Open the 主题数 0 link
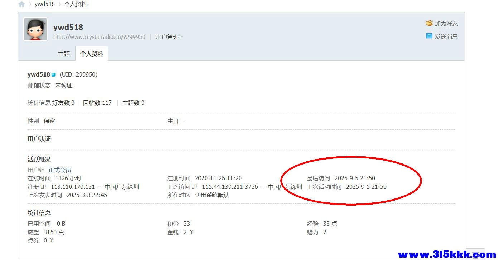The height and width of the screenshot is (260, 498). 133,103
